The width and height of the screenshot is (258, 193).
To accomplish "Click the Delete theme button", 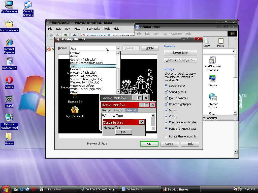I will point(150,48).
